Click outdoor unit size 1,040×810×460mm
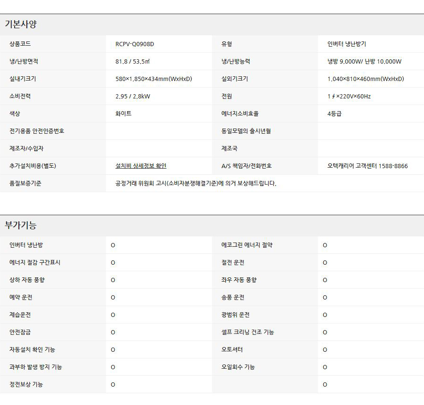 pyautogui.click(x=366, y=79)
